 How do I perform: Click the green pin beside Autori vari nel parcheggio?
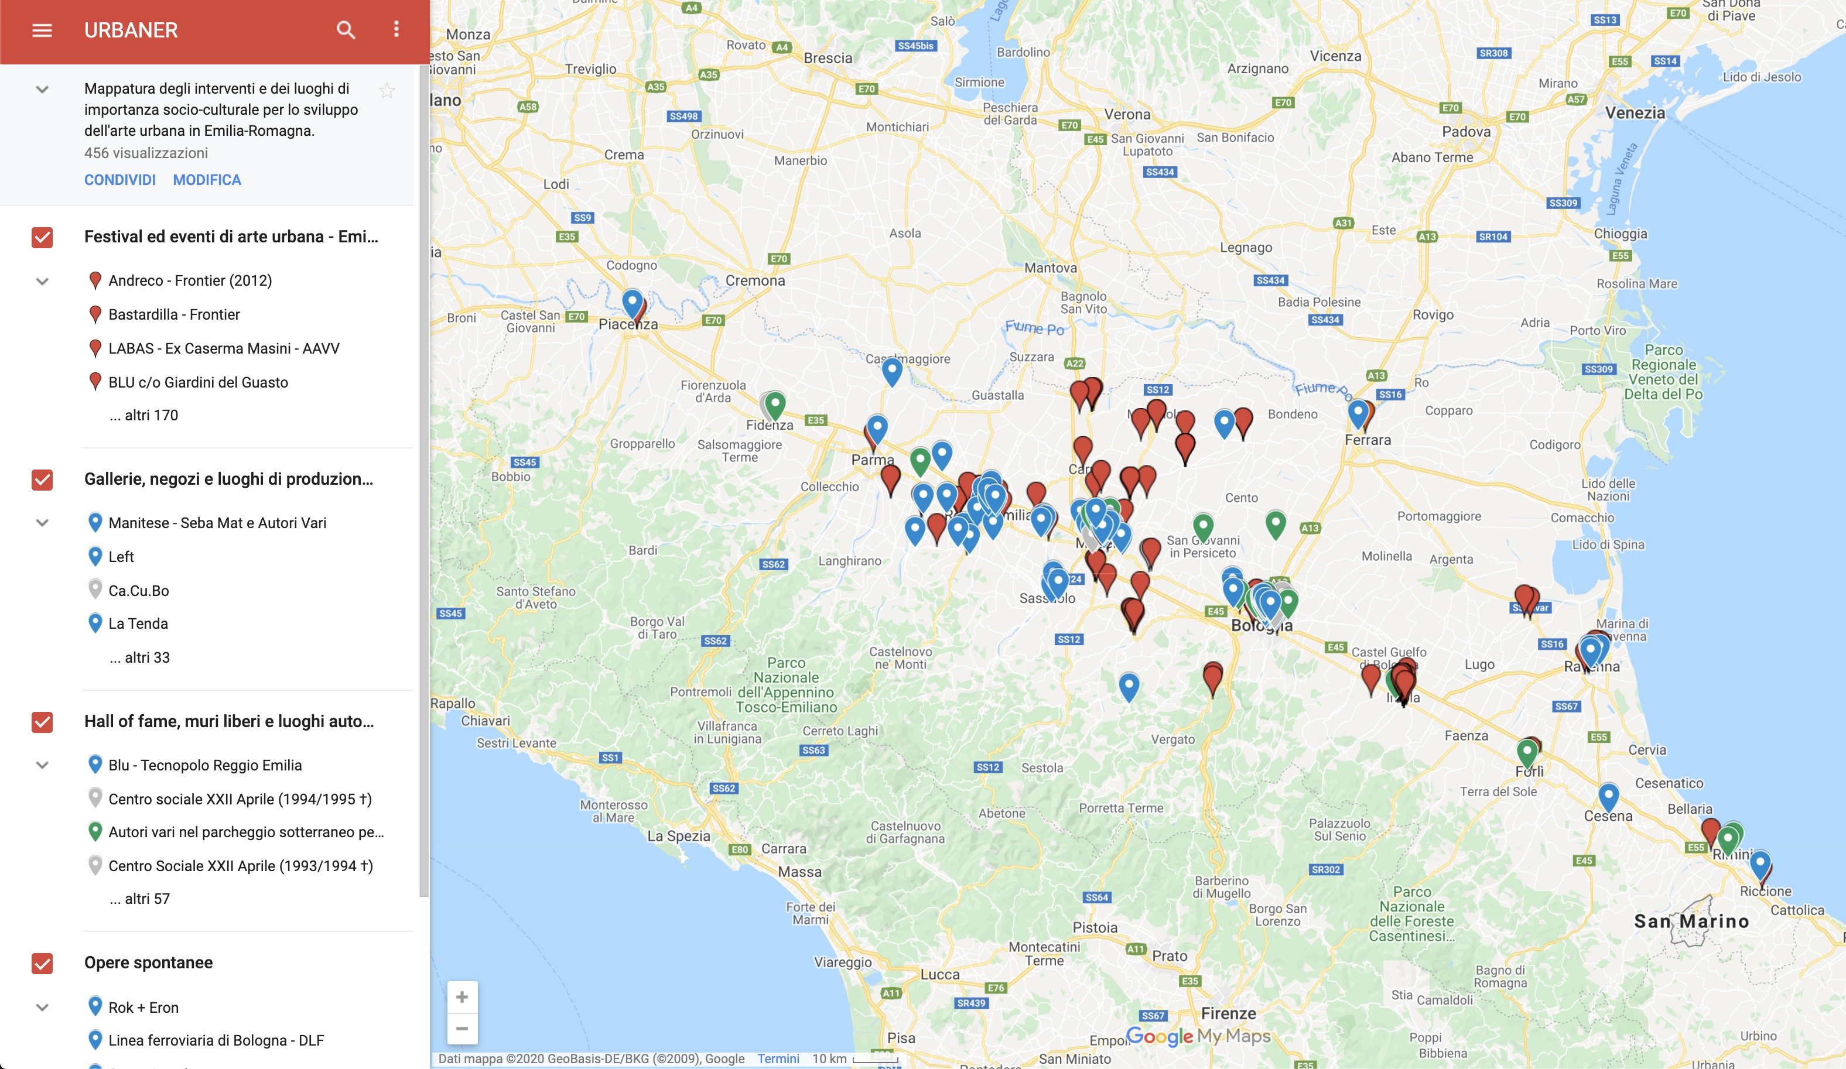click(x=94, y=832)
